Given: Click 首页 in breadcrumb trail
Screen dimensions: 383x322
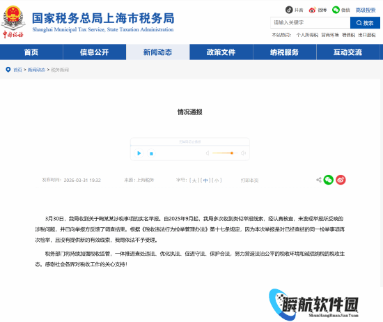Looking at the screenshot, I should coord(17,70).
